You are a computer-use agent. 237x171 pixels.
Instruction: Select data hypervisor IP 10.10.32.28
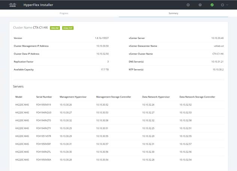[148, 160]
